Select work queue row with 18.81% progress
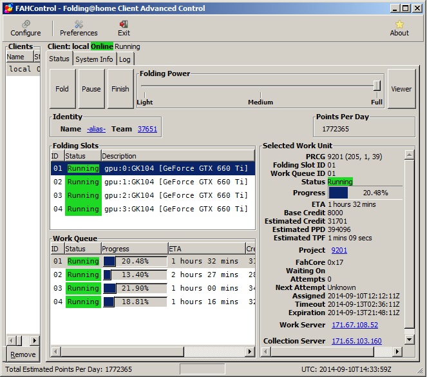 [153, 302]
